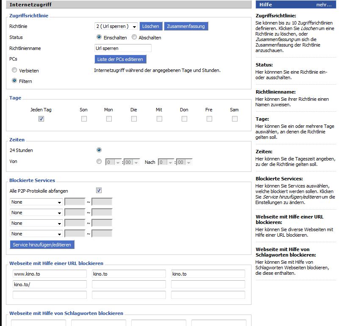Click the mehr... link in Hilfe header
This screenshot has width=340, height=326.
[324, 5]
